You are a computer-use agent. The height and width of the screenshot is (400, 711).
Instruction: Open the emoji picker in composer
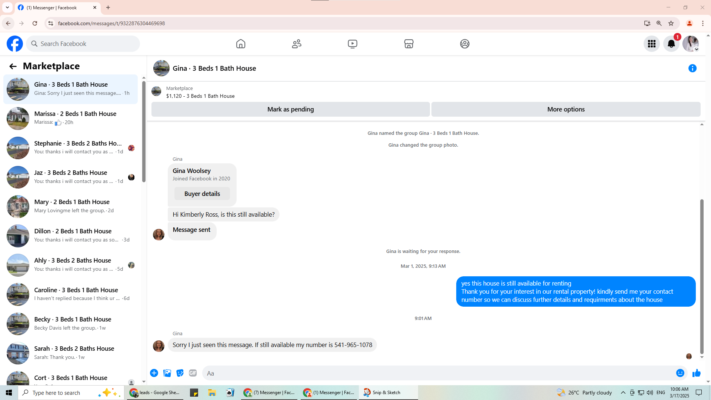pyautogui.click(x=680, y=373)
